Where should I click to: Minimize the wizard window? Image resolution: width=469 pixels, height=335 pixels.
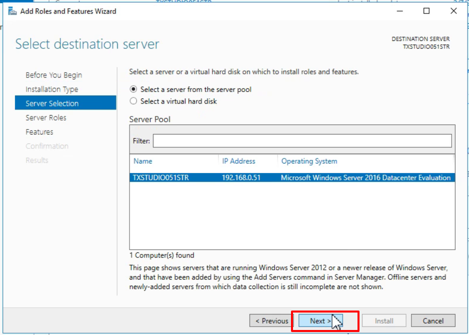(399, 11)
